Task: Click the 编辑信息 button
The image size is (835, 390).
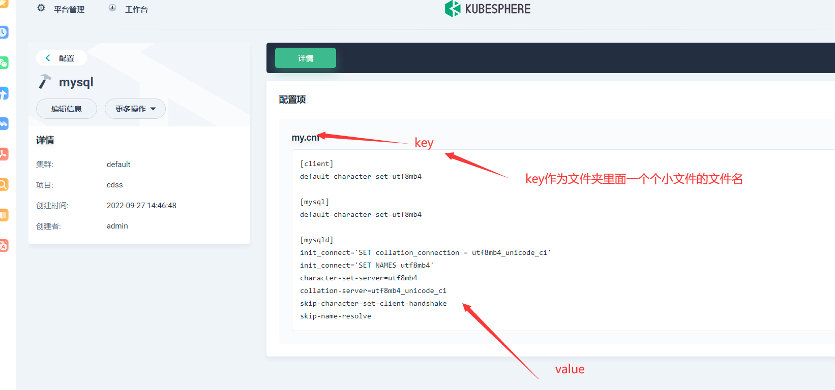Action: click(x=67, y=109)
